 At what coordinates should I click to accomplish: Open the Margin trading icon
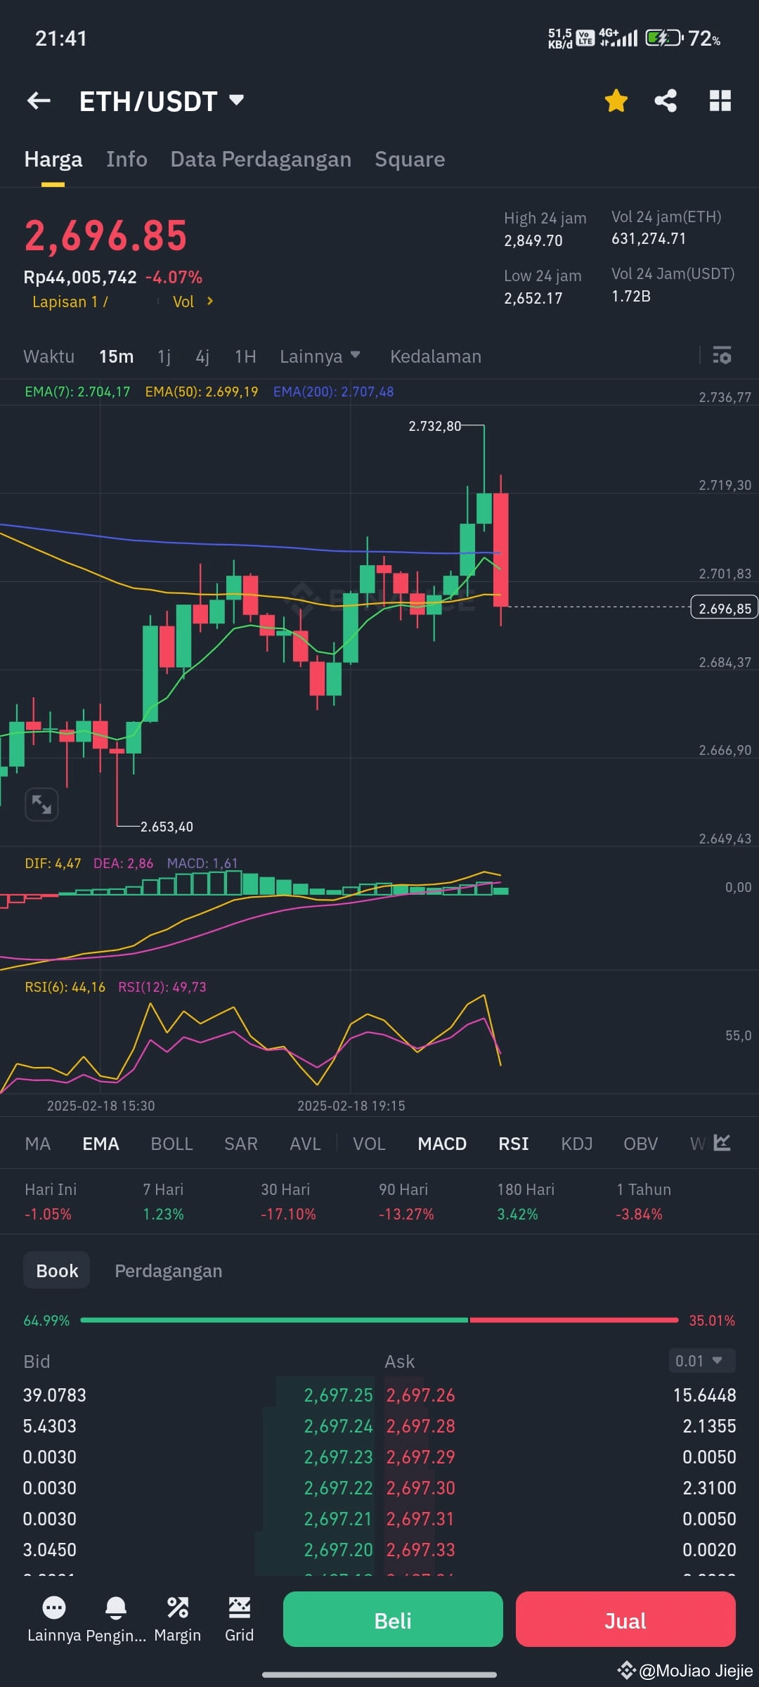click(177, 1620)
